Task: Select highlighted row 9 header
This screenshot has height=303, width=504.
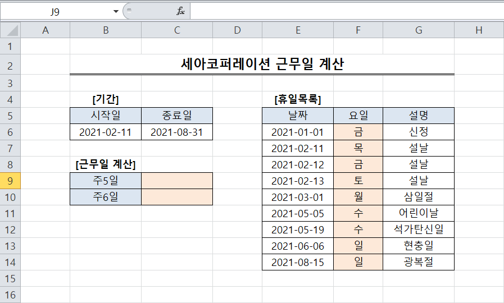Action: coord(10,181)
